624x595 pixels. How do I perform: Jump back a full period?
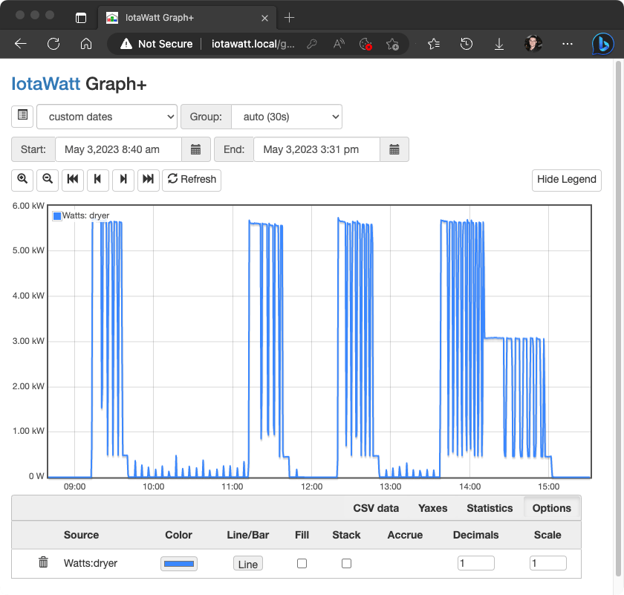click(x=73, y=180)
